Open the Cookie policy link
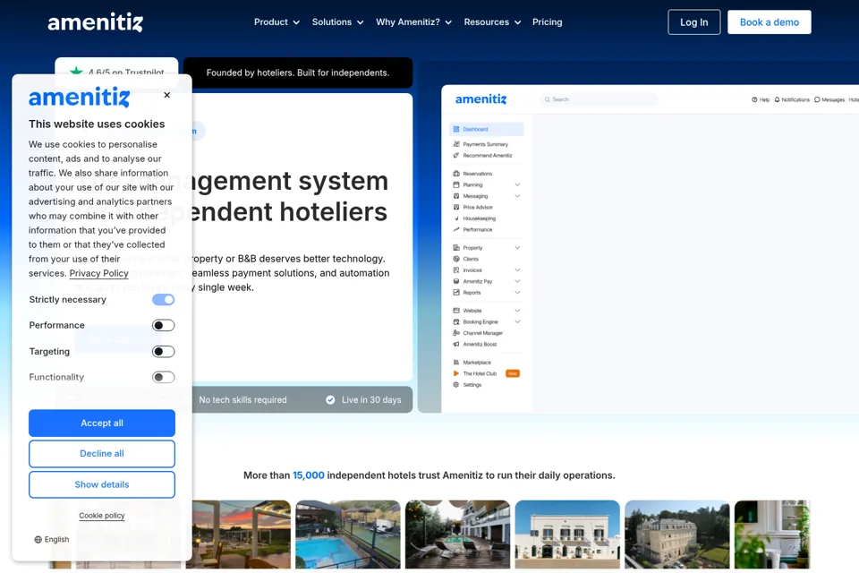The width and height of the screenshot is (859, 573). click(x=102, y=516)
